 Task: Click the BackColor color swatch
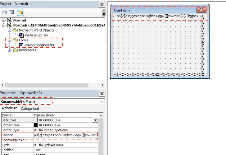click(36, 120)
